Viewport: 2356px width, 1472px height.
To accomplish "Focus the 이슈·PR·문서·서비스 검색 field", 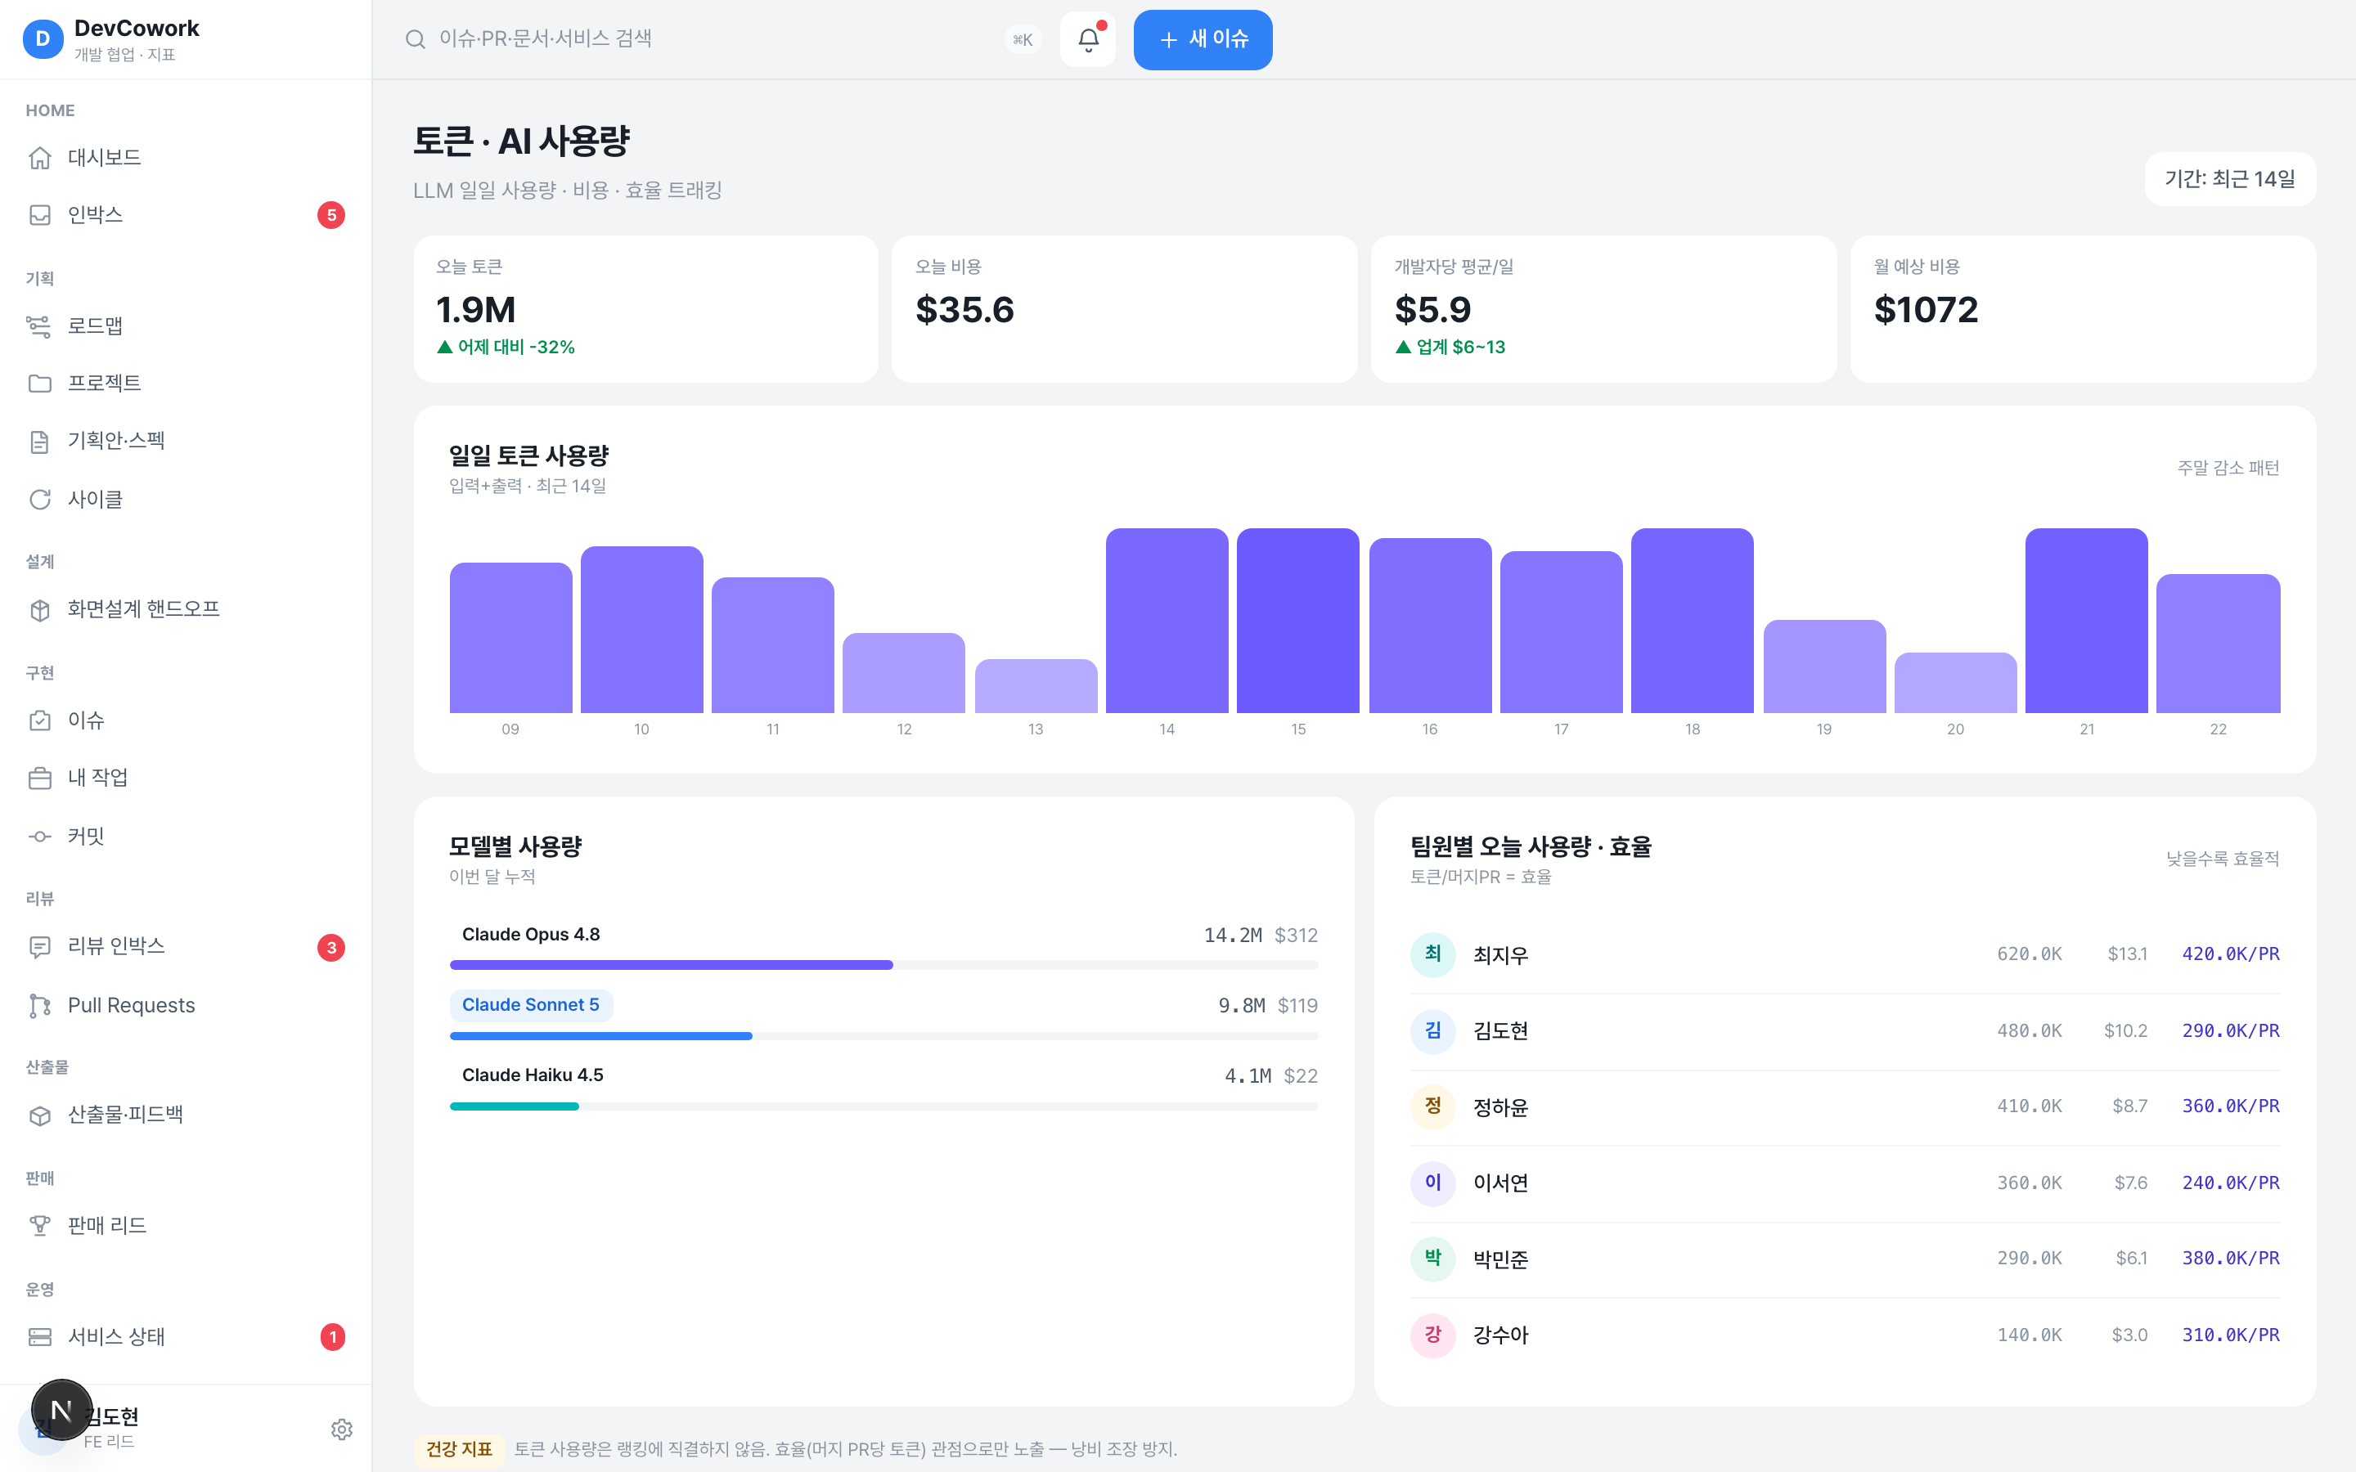I will [x=716, y=39].
